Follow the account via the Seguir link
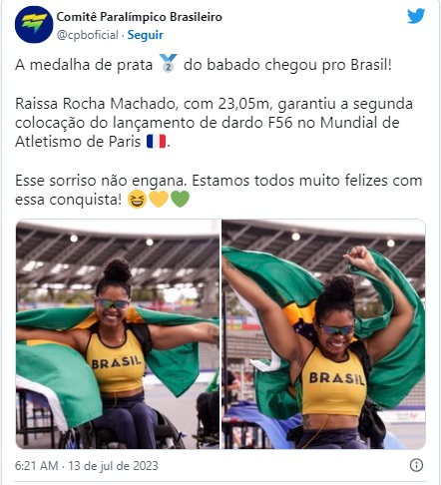441x485 pixels. [146, 35]
